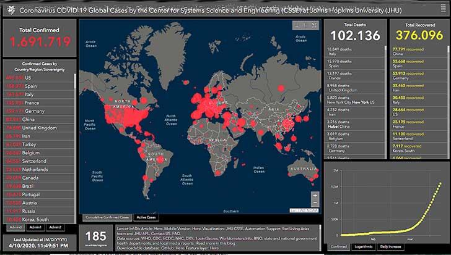
Task: Select Korea, South in the confirmed cases list
Action: pyautogui.click(x=39, y=219)
